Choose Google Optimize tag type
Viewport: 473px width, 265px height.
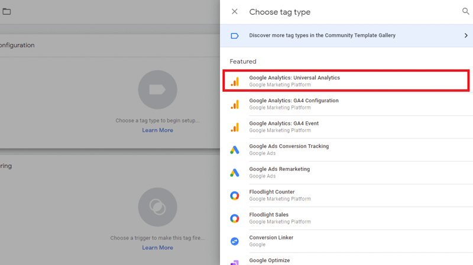coord(348,259)
